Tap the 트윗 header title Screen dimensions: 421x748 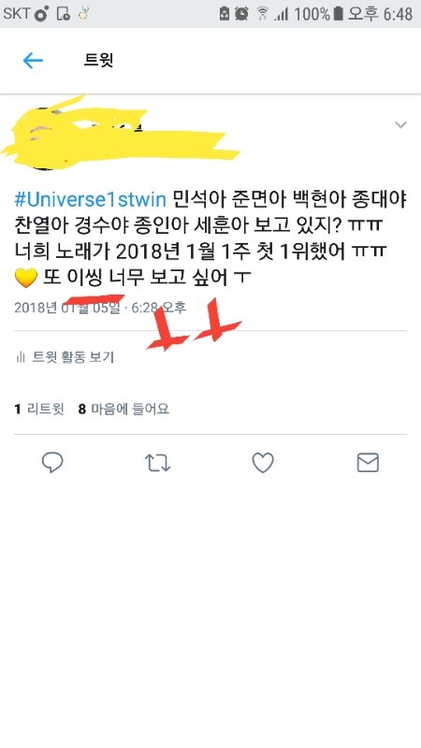(99, 60)
